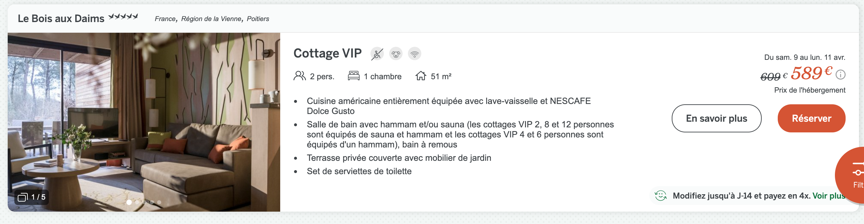
Task: Open the price info circle icon
Action: click(x=840, y=75)
